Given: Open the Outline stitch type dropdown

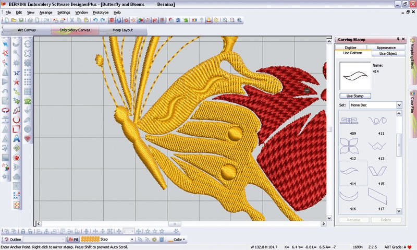Looking at the screenshot, I should [63, 240].
